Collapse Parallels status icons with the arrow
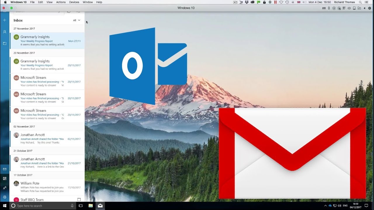The height and width of the screenshot is (210, 374). coord(365,8)
